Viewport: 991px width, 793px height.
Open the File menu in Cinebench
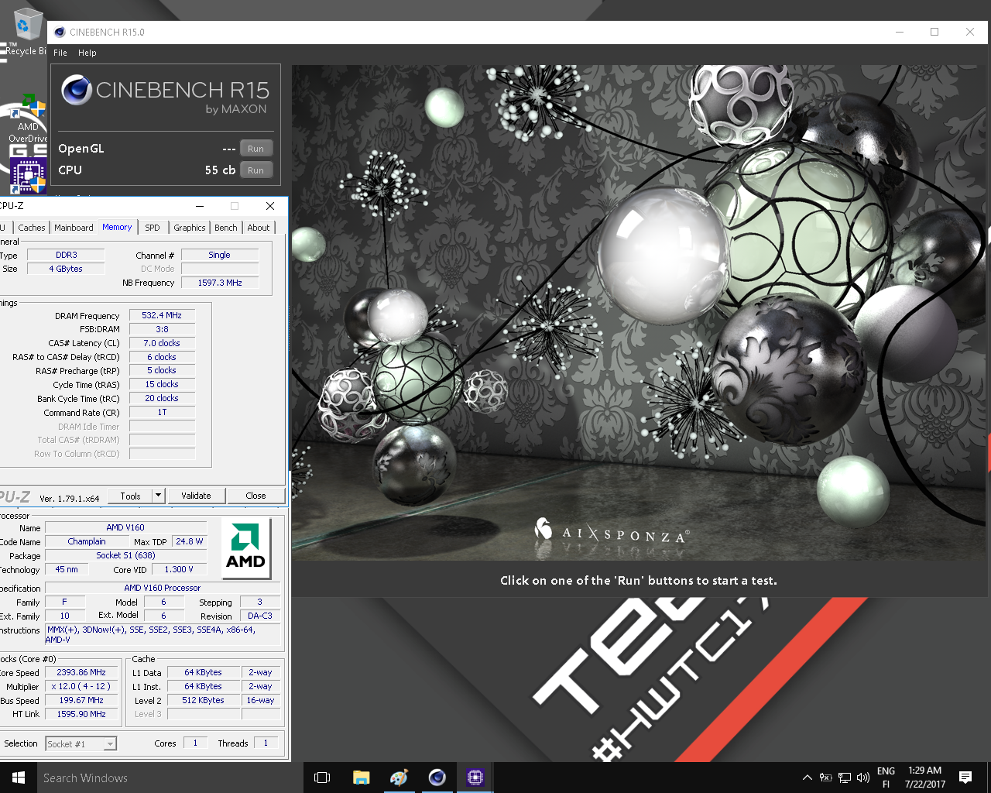[60, 53]
